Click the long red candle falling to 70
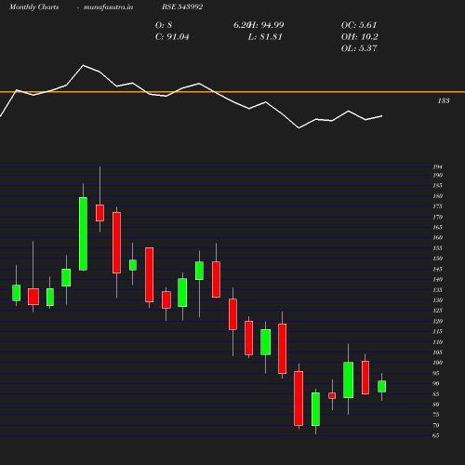Viewport: 465px width, 465px height. pyautogui.click(x=299, y=398)
